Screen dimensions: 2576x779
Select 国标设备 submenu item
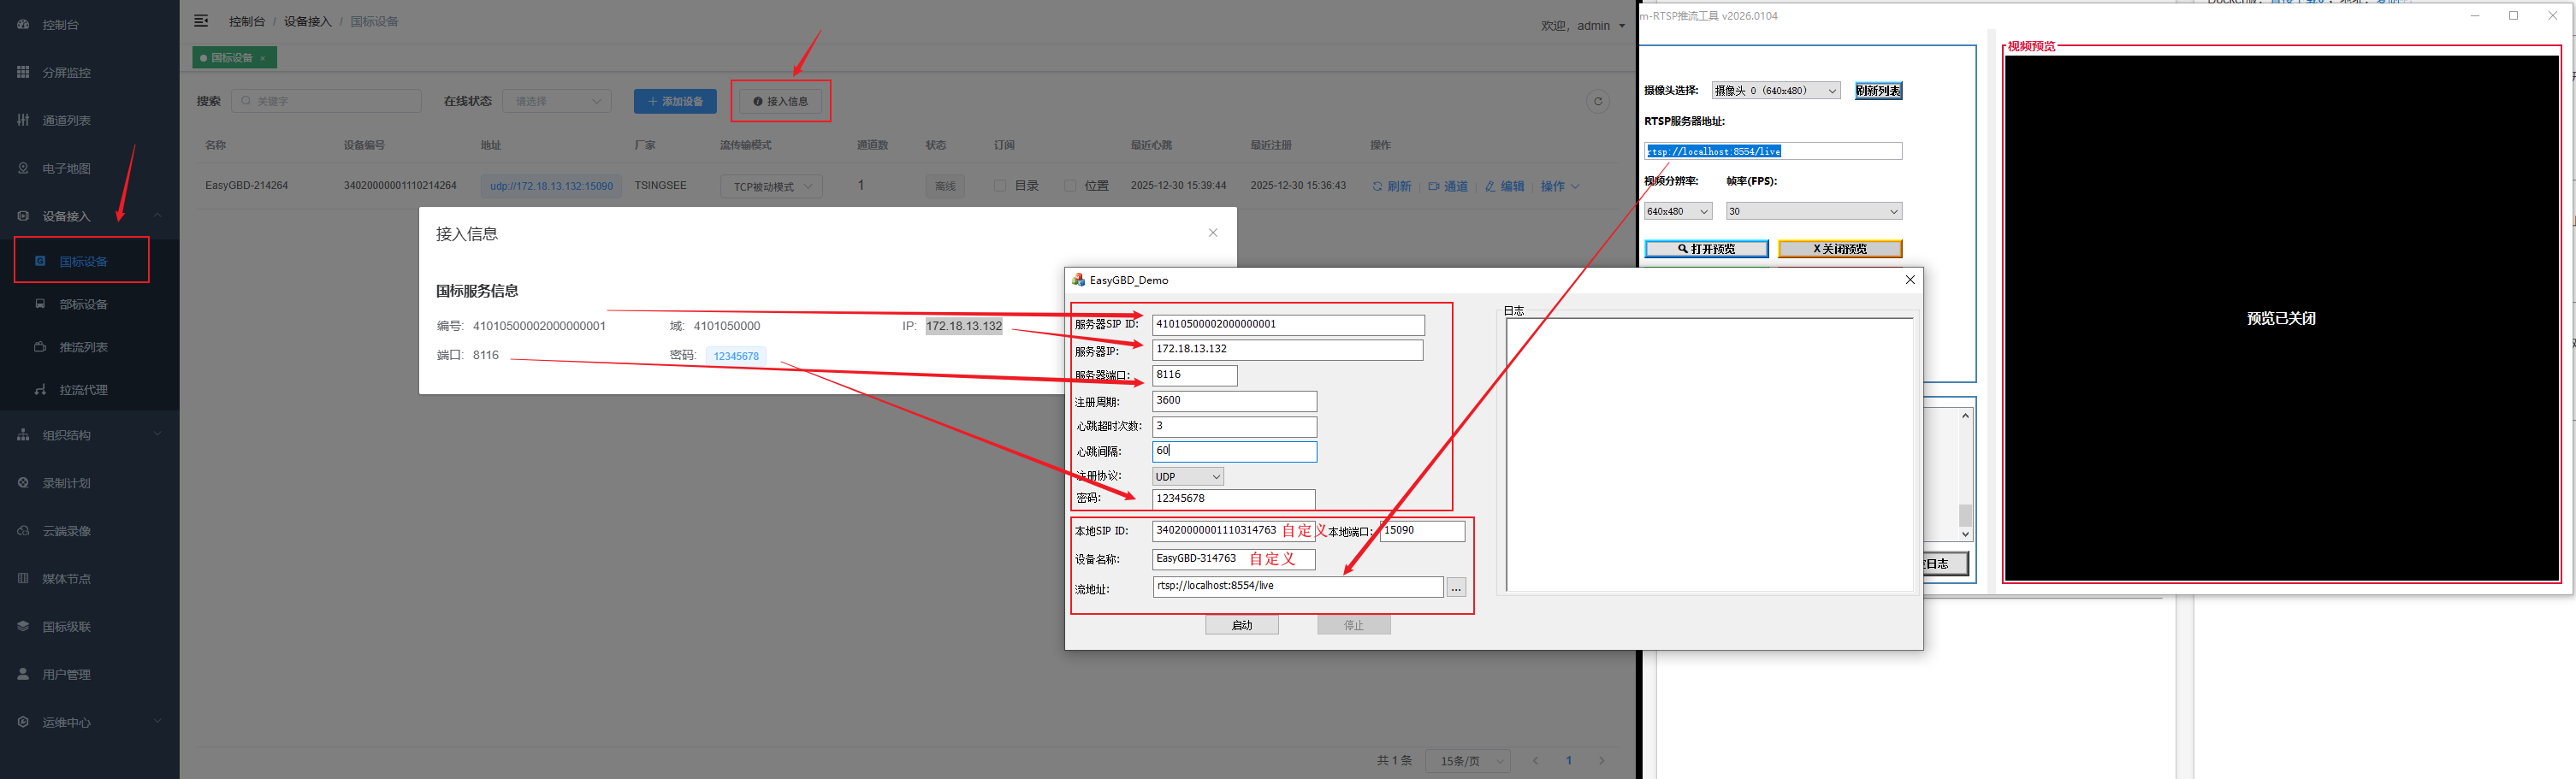83,261
